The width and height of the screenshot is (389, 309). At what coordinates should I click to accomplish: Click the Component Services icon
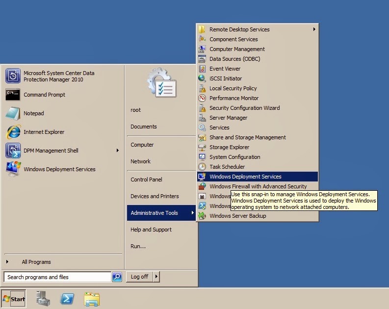(x=202, y=39)
